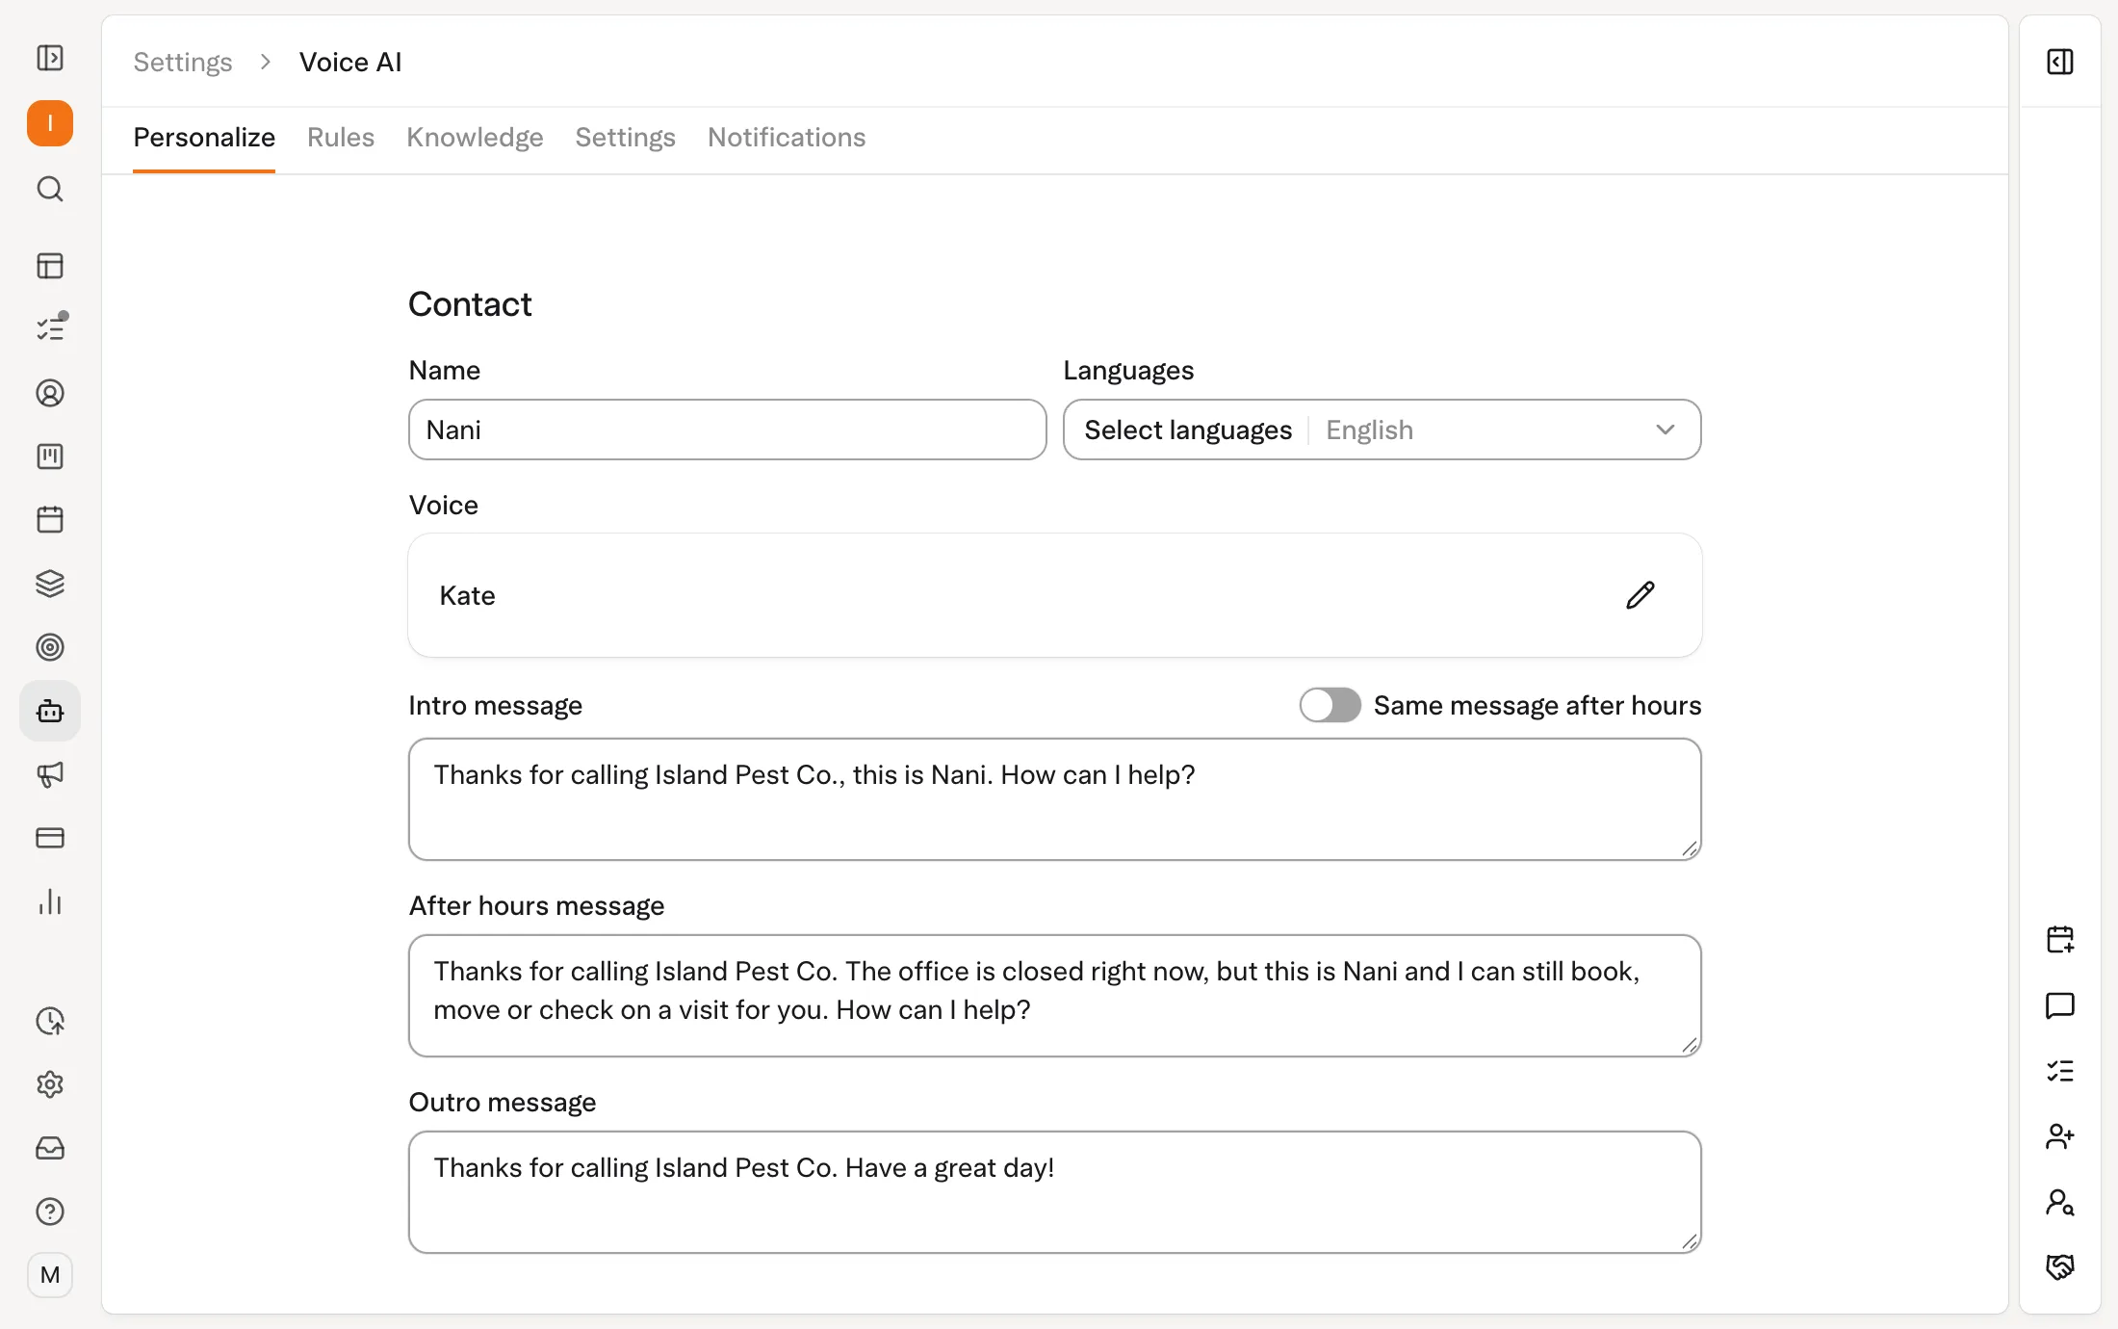Open the bar chart reports icon
The width and height of the screenshot is (2118, 1329).
click(x=50, y=901)
